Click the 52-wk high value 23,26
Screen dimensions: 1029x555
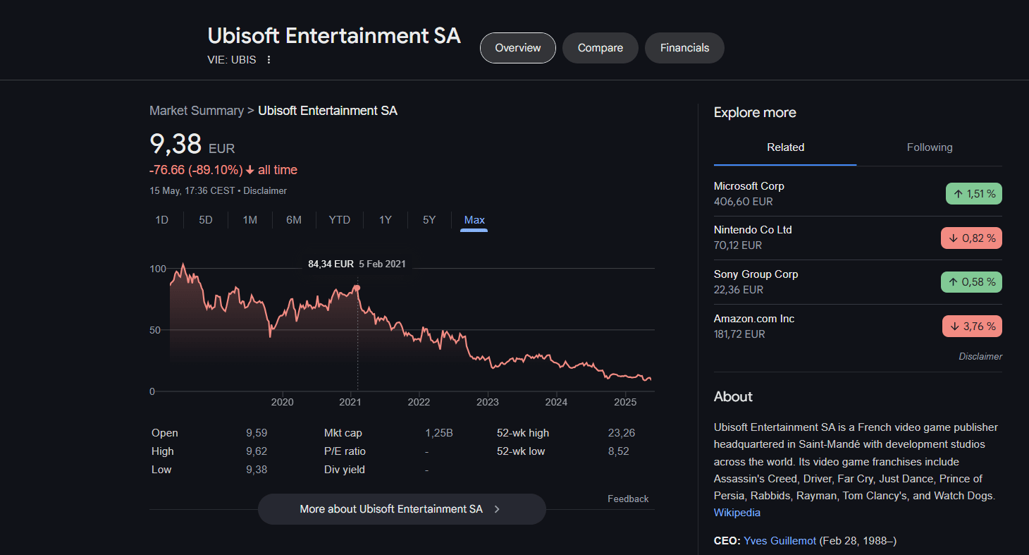(x=622, y=433)
